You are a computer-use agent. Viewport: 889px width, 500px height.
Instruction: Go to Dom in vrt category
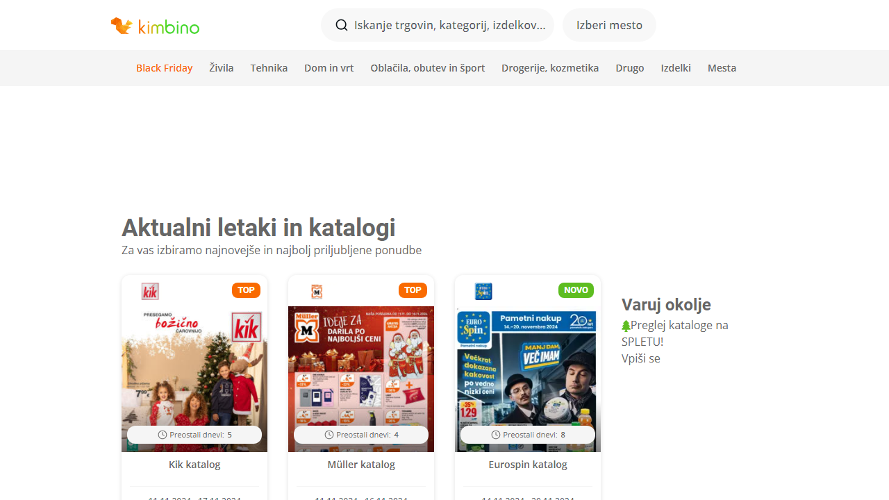point(329,68)
